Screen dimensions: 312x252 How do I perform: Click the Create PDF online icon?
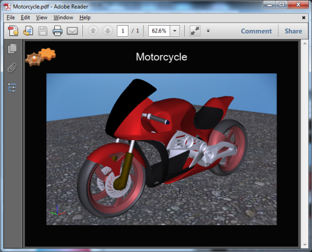13,31
